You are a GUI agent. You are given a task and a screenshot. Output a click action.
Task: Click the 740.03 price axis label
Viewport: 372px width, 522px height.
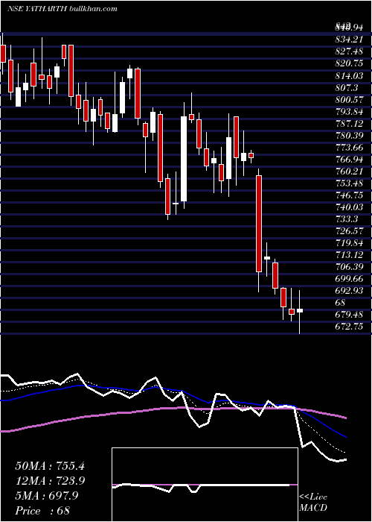point(349,207)
